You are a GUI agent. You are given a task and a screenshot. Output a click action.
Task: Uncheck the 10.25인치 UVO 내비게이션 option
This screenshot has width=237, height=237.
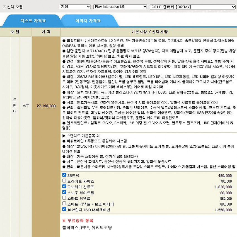click(64, 210)
